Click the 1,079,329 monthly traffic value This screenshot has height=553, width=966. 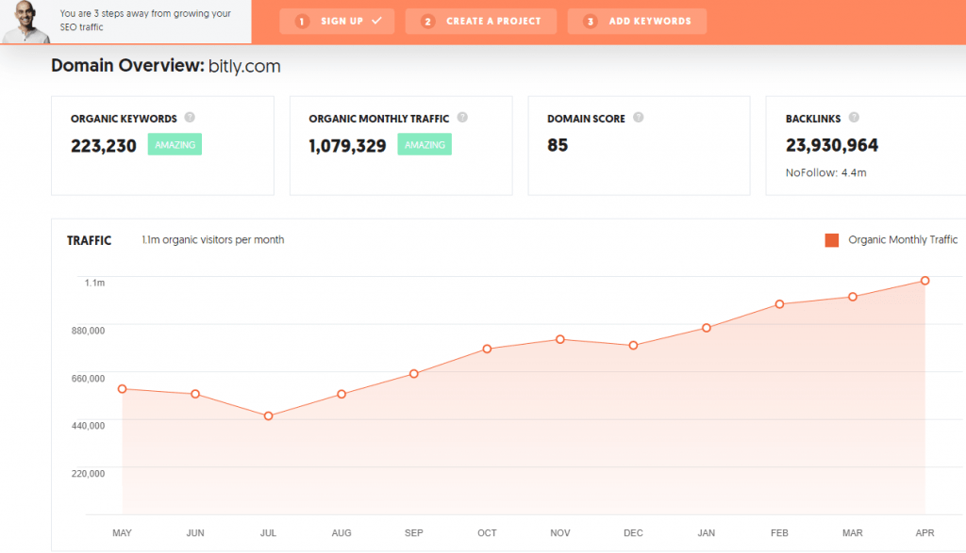click(347, 146)
